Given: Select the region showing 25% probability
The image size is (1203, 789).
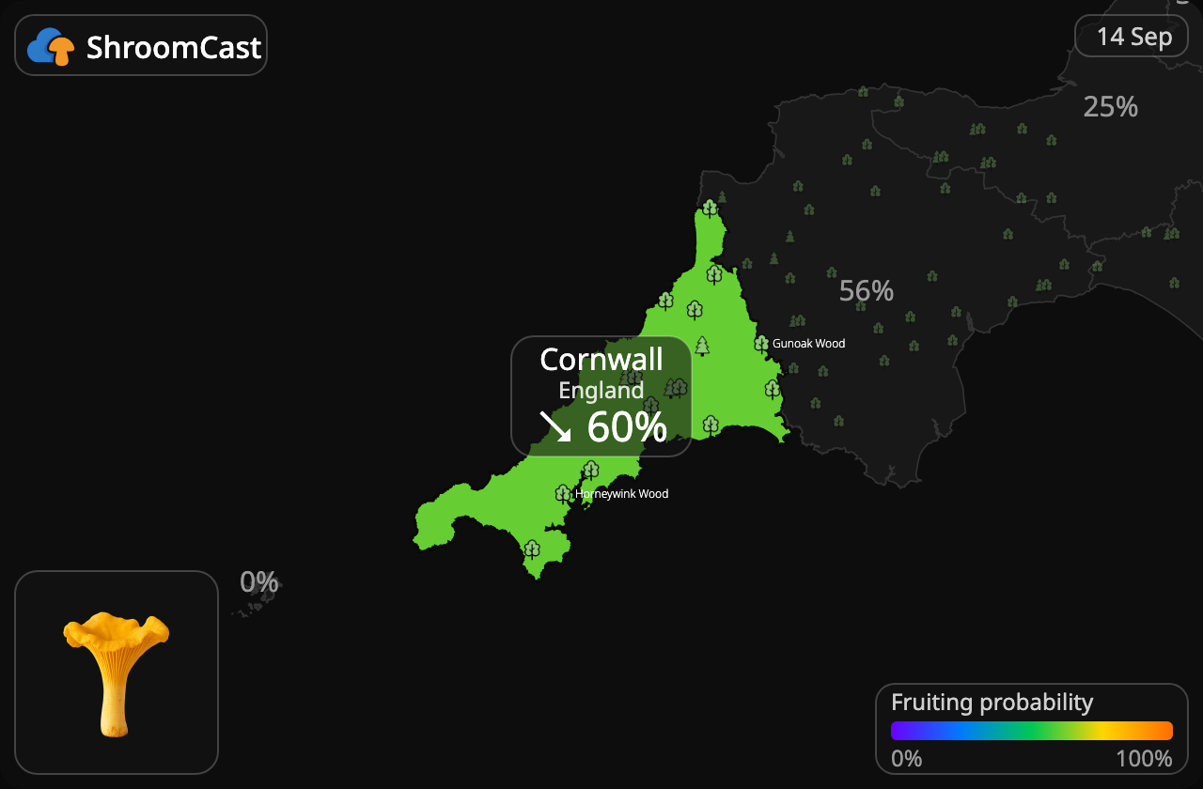Looking at the screenshot, I should (1111, 107).
